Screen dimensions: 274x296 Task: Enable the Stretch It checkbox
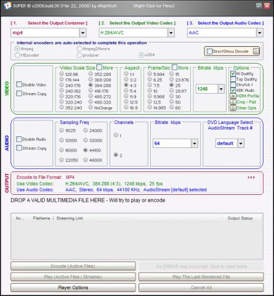233,84
